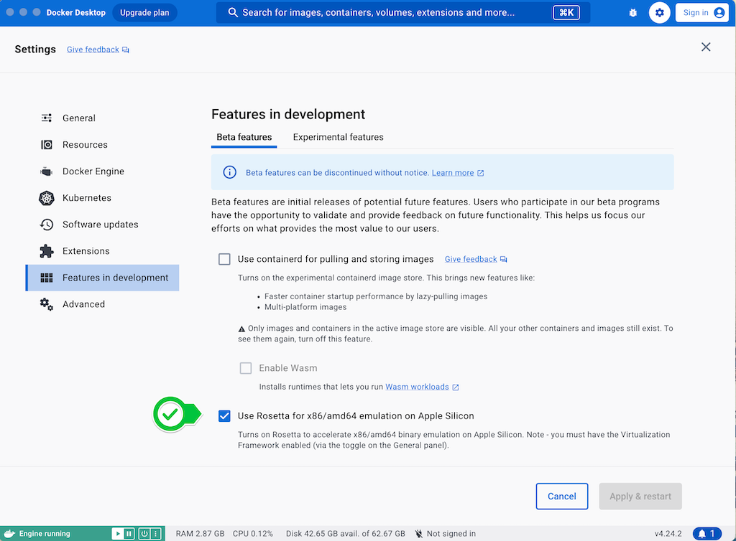Click the Cancel button

562,496
